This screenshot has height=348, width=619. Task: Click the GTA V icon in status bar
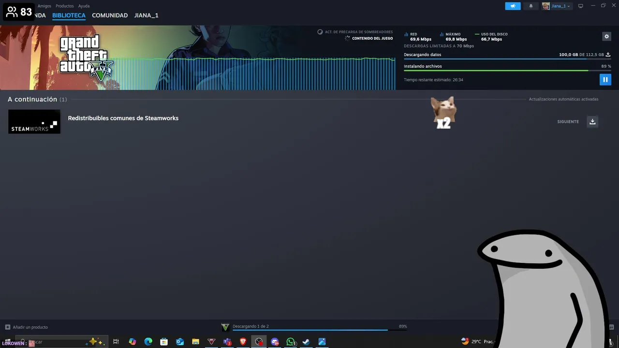pyautogui.click(x=225, y=327)
